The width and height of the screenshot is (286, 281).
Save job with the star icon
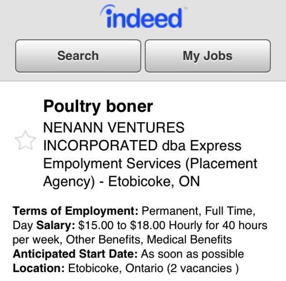[25, 140]
